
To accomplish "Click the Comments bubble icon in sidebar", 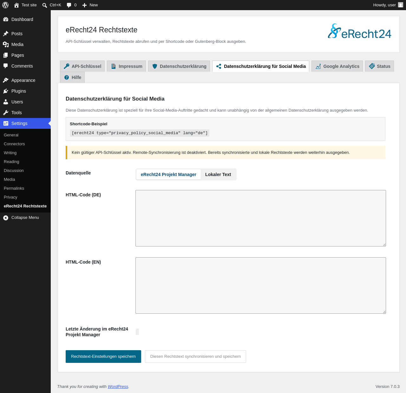I will point(6,66).
